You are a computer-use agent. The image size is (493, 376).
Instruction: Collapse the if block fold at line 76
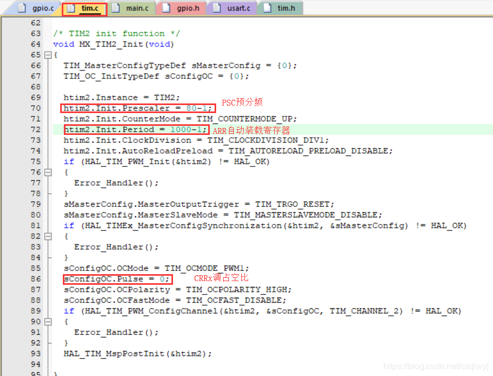pyautogui.click(x=48, y=173)
